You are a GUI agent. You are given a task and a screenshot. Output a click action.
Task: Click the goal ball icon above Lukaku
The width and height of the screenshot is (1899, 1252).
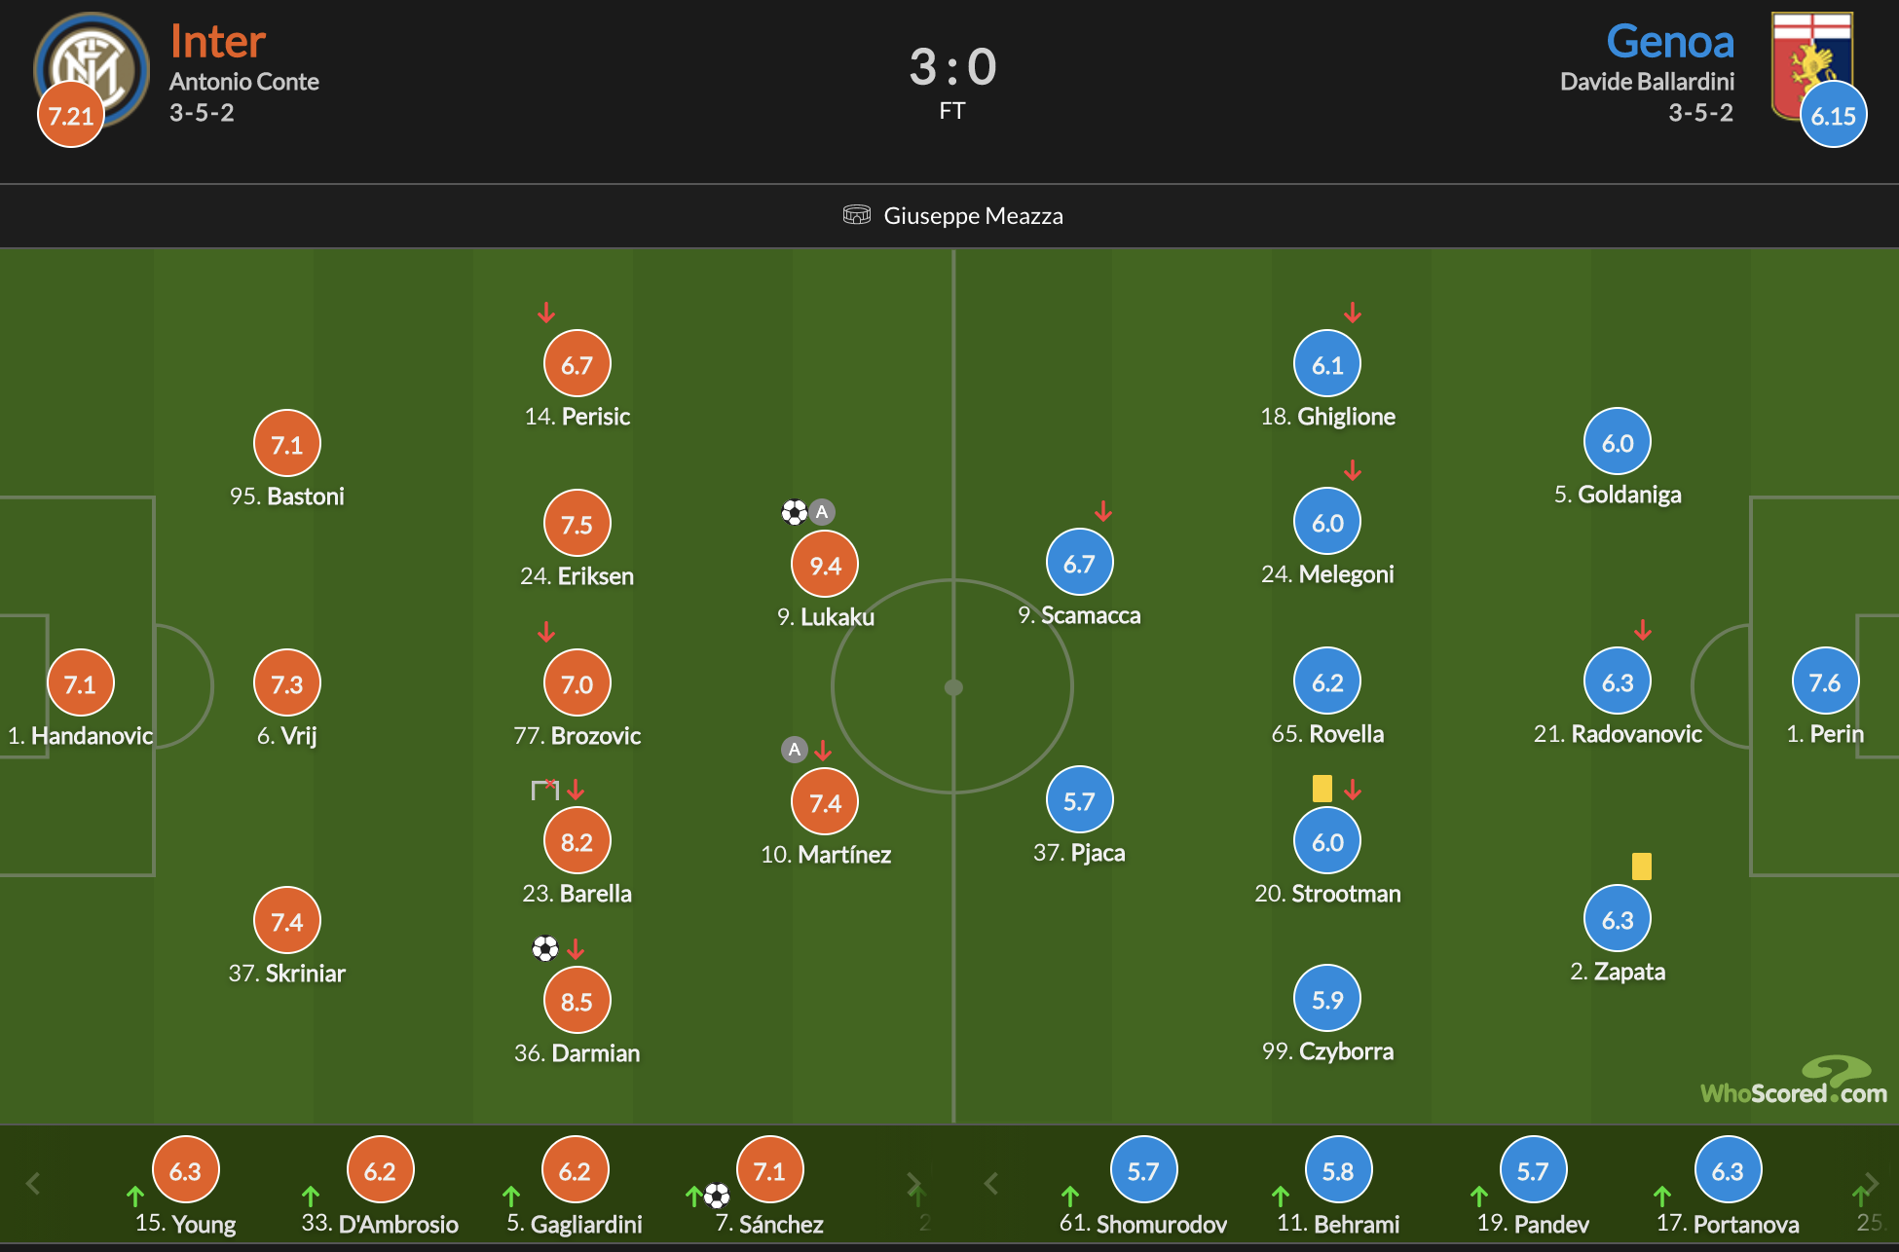[x=794, y=512]
